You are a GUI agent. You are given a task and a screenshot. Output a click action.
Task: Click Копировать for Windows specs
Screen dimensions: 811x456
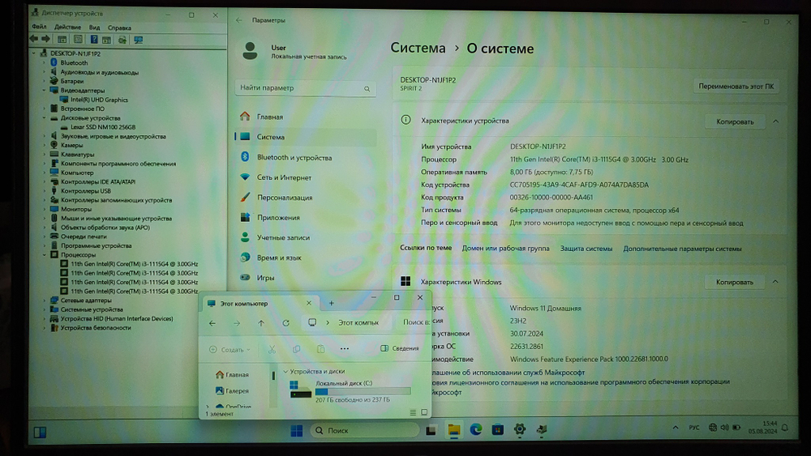coord(735,282)
